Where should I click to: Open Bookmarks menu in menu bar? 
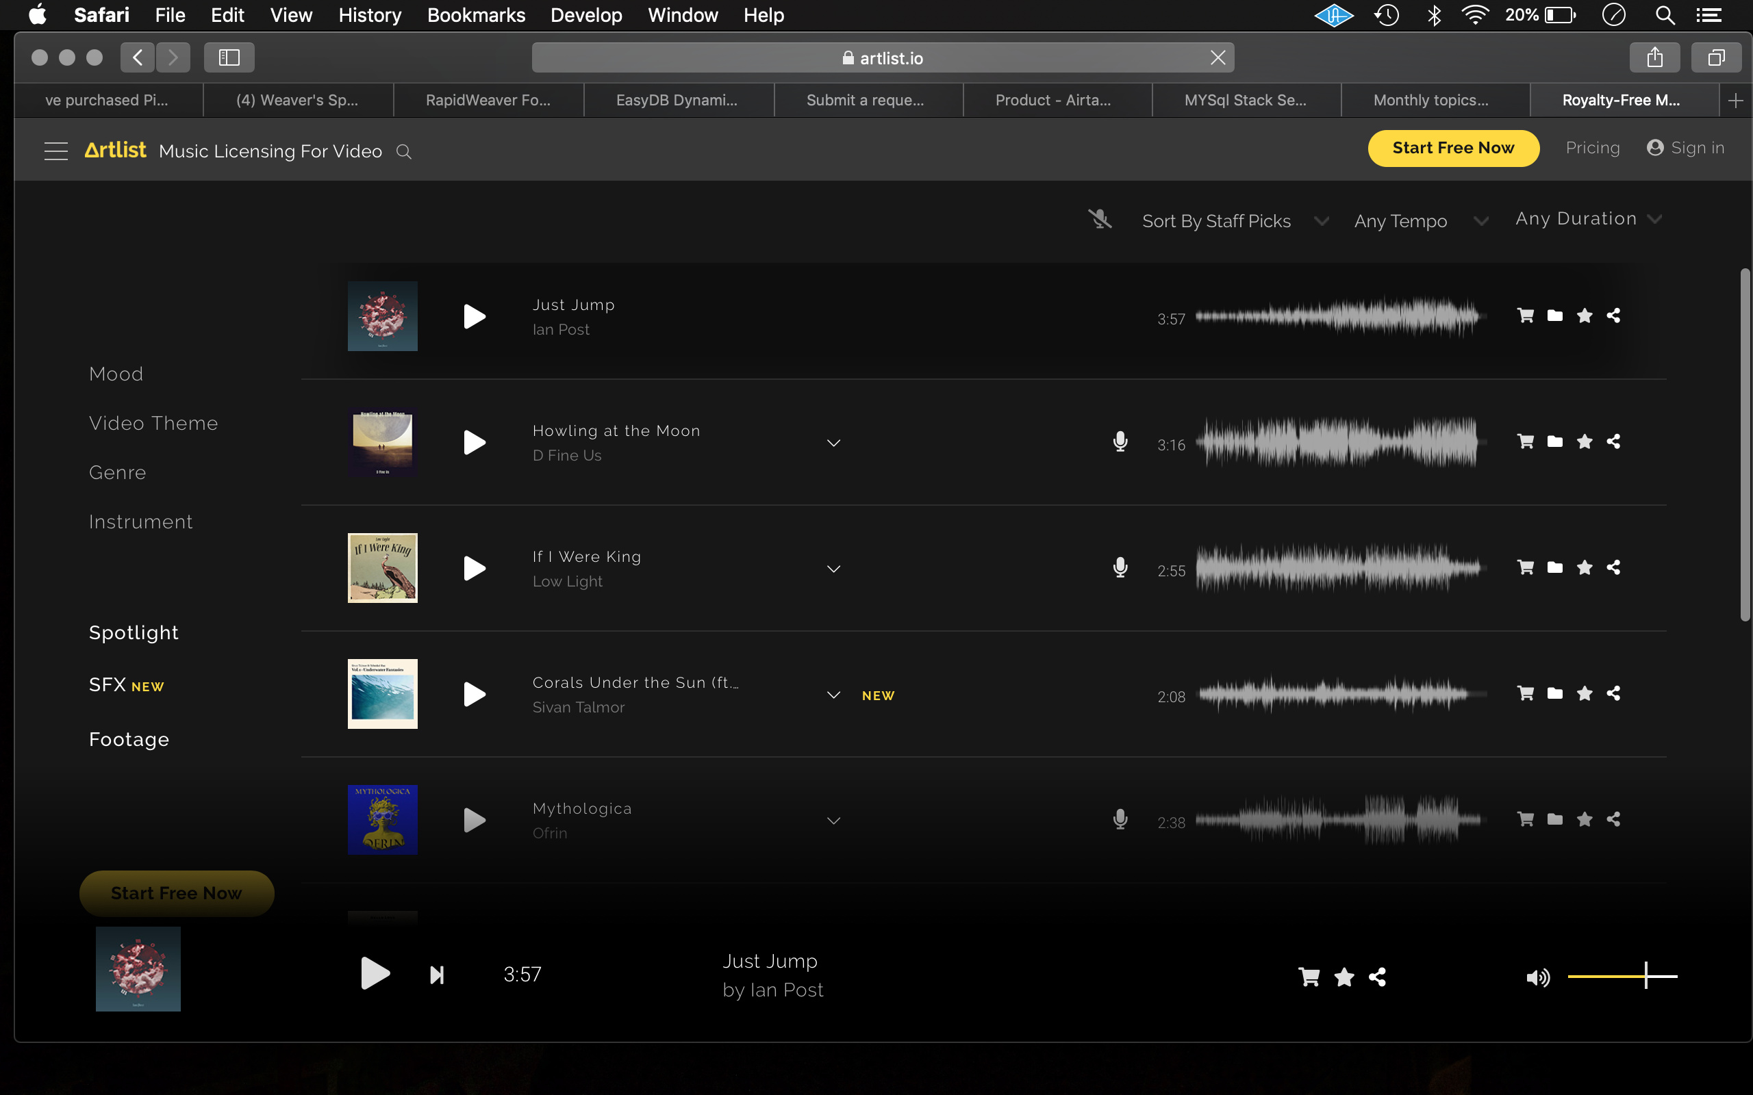point(476,15)
